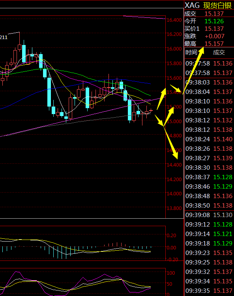Click the 211 label at chart top-left
Image resolution: width=234 pixels, height=296 pixels.
point(4,37)
